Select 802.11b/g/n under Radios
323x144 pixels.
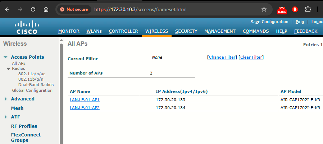coord(31,79)
